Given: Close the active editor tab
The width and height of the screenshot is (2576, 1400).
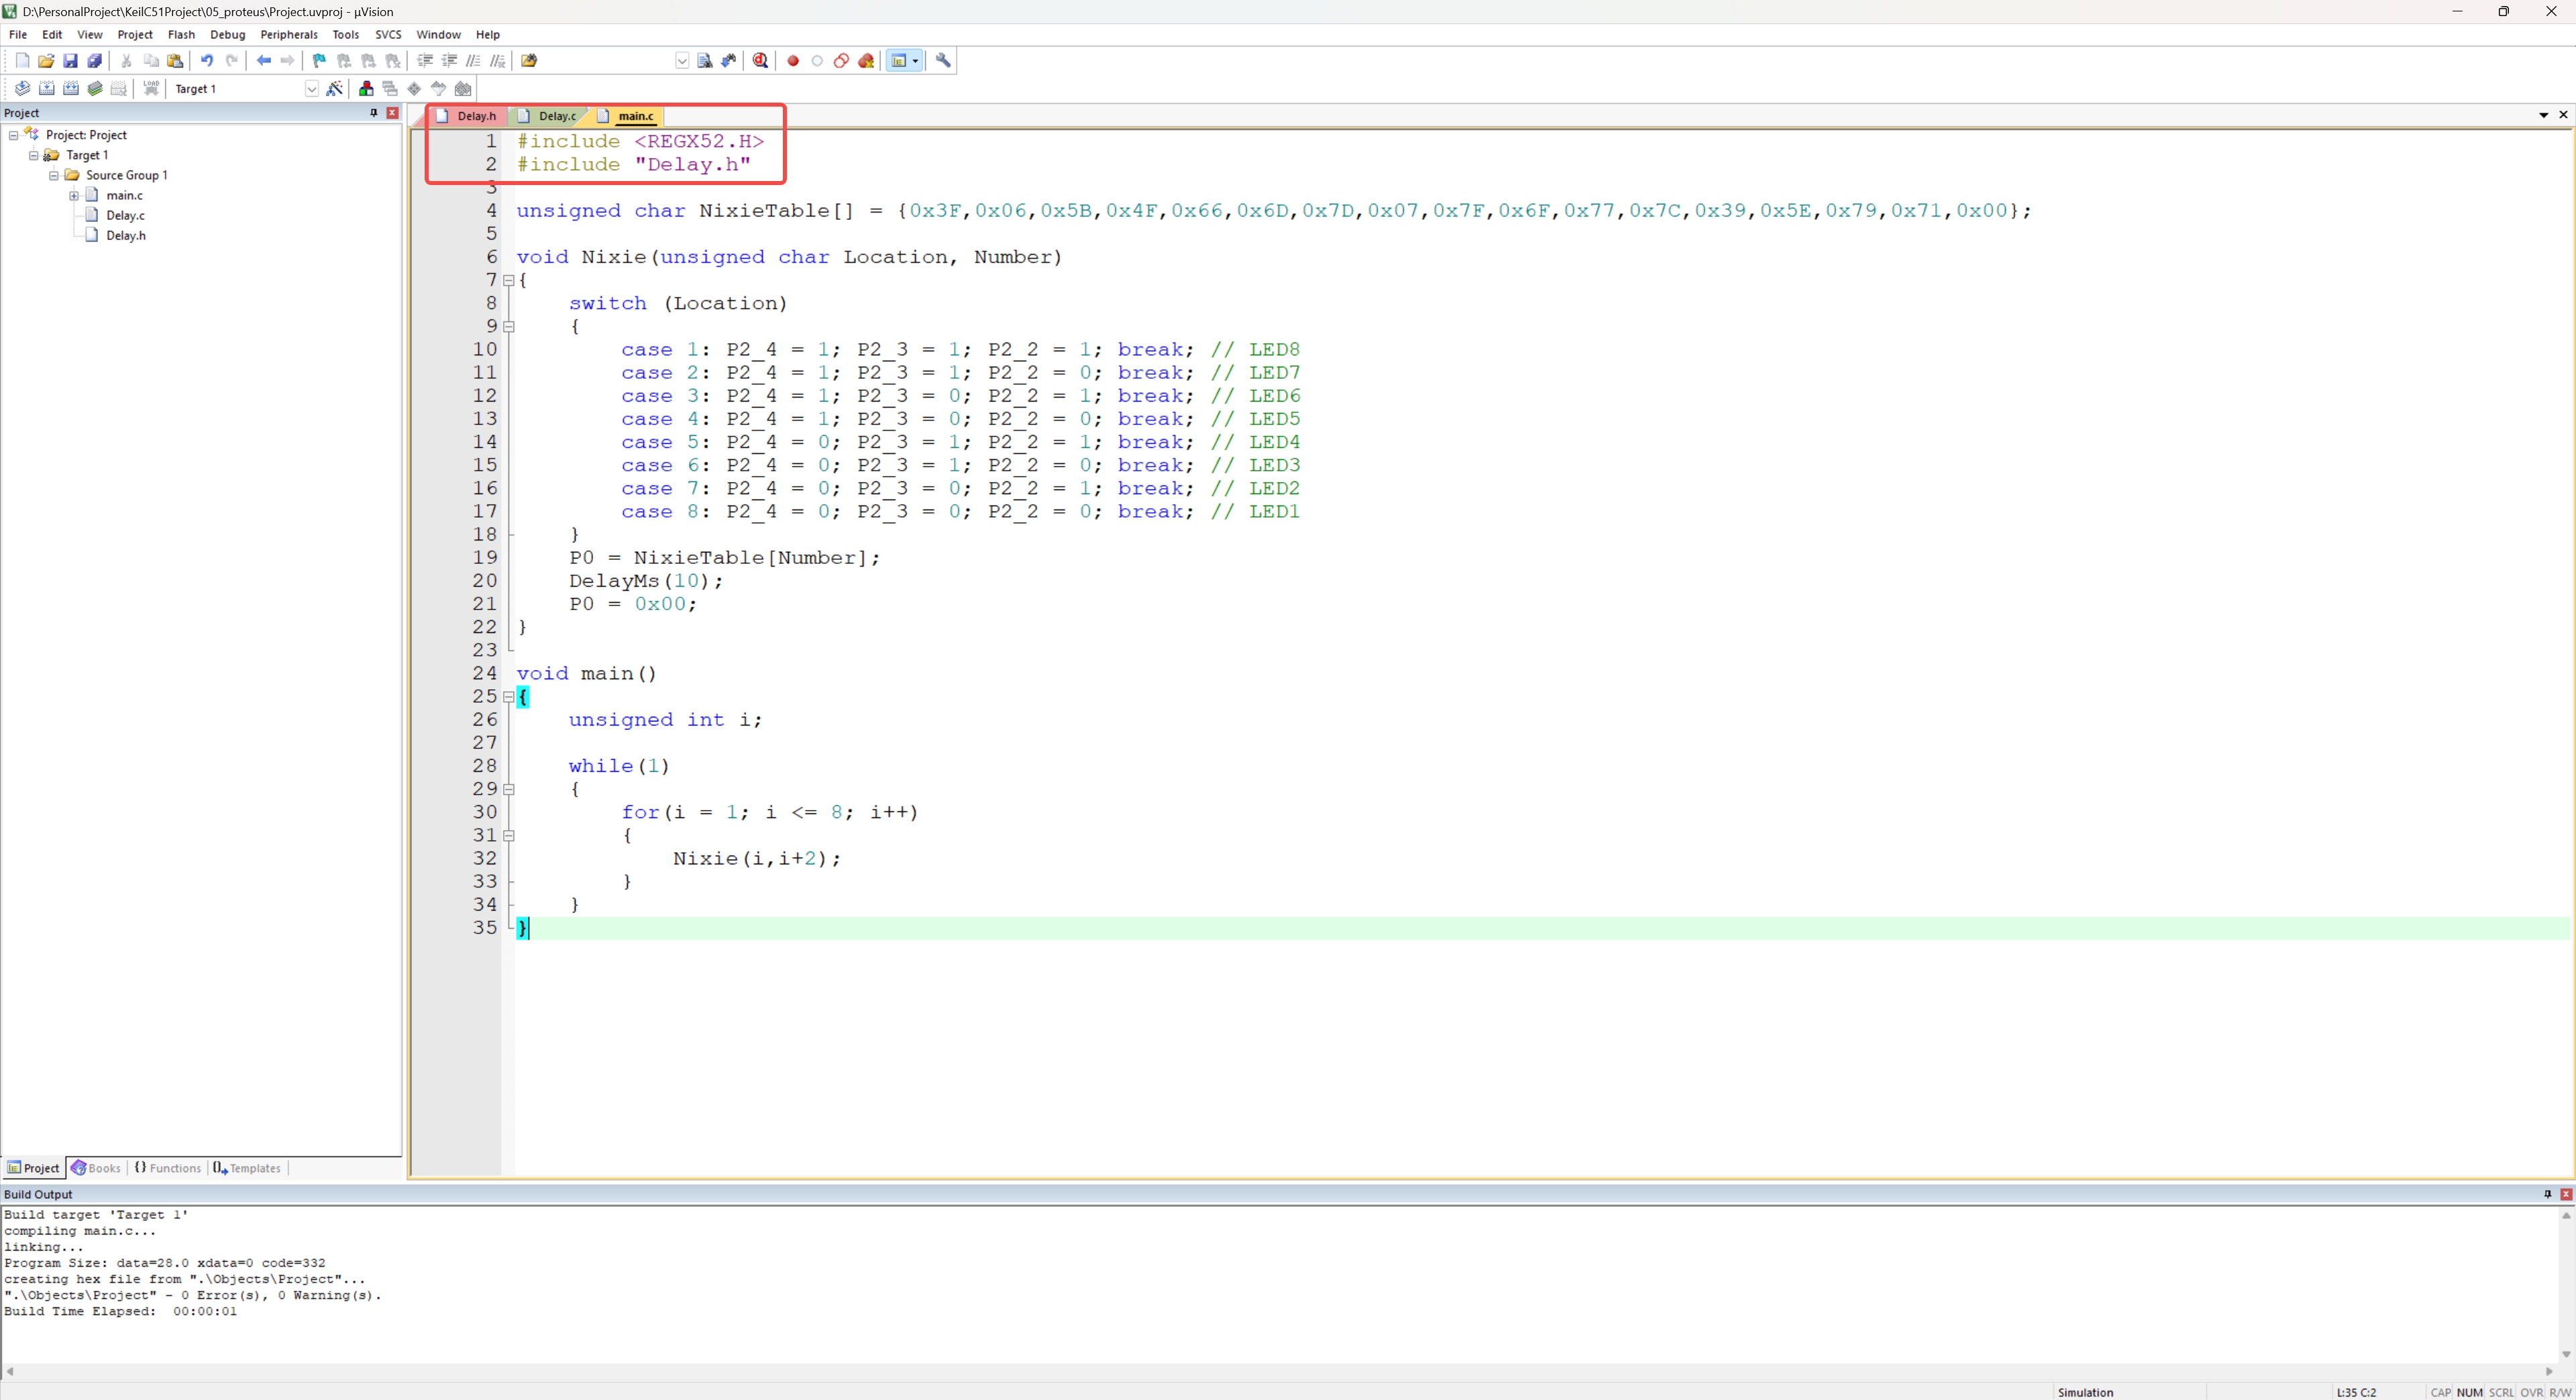Looking at the screenshot, I should pyautogui.click(x=2563, y=115).
